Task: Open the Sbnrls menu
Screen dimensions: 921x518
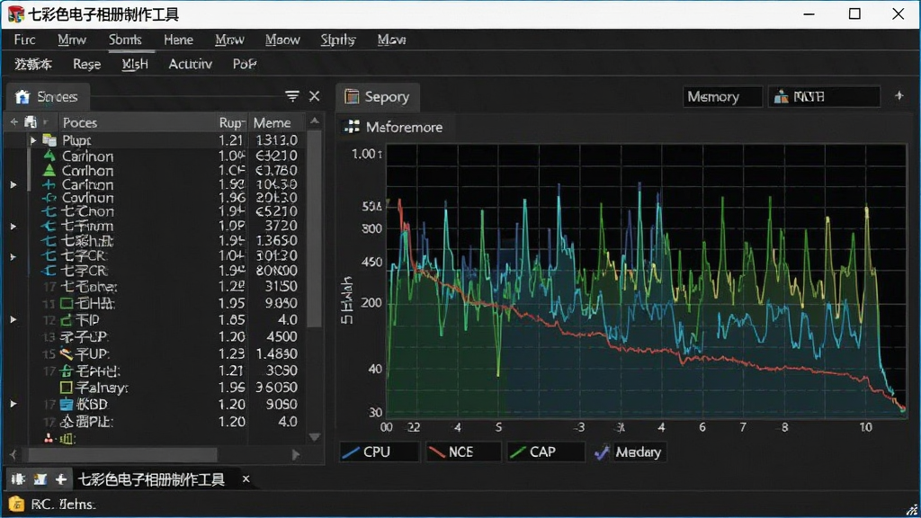Action: click(125, 40)
